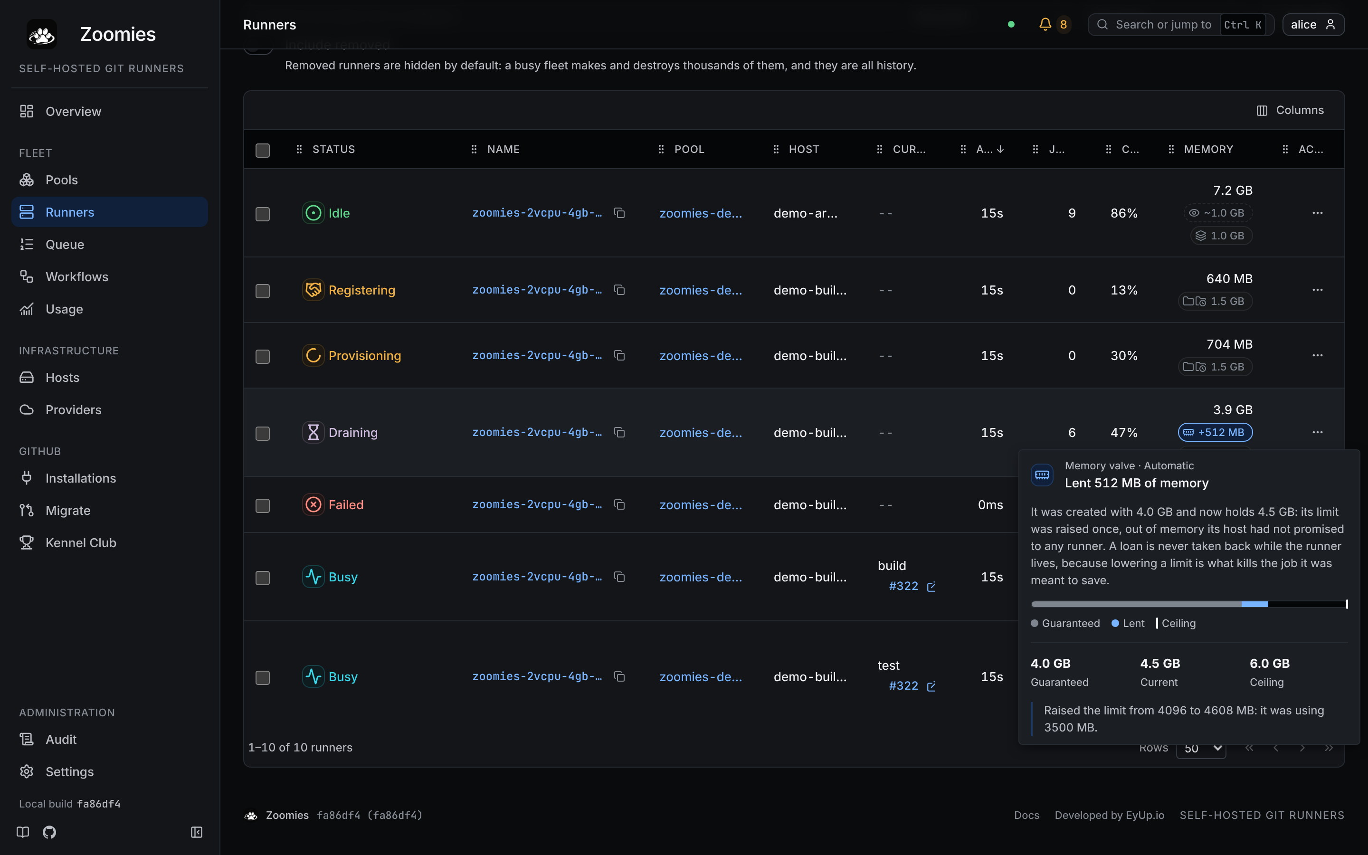
Task: Follow the Developed by EyUp.io link
Action: click(1109, 815)
